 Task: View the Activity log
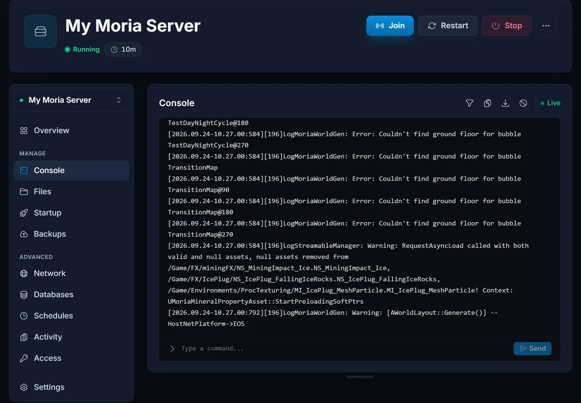click(x=72, y=337)
